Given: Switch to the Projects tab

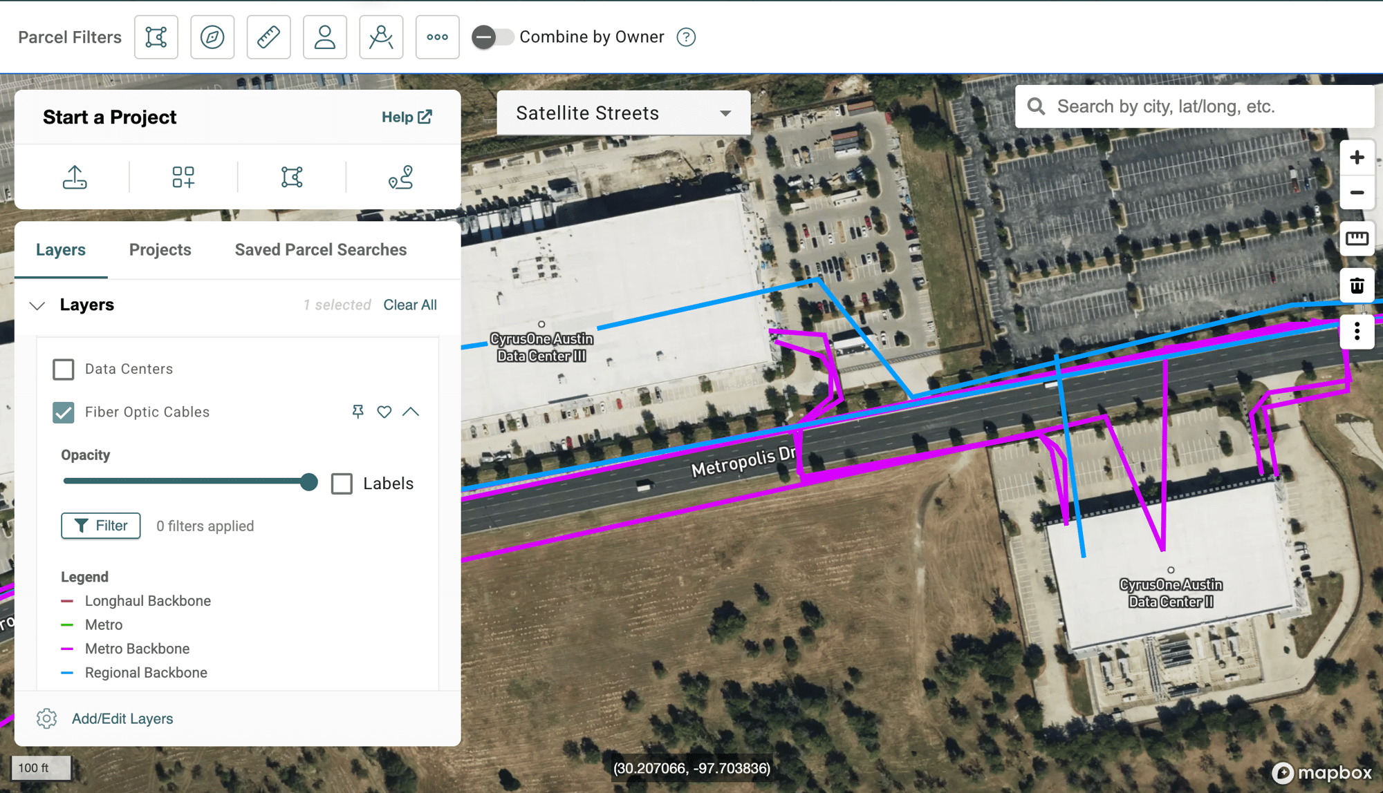Looking at the screenshot, I should pos(160,250).
